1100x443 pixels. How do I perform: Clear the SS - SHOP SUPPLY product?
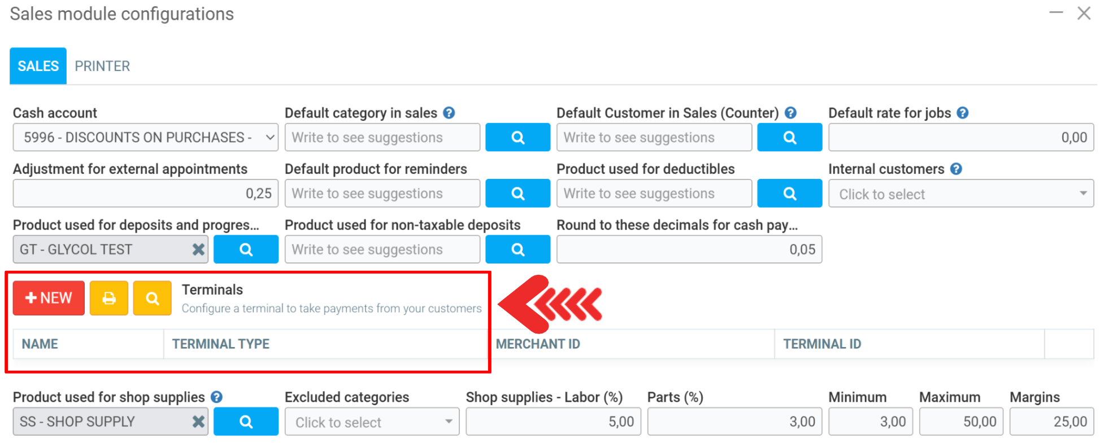(198, 422)
